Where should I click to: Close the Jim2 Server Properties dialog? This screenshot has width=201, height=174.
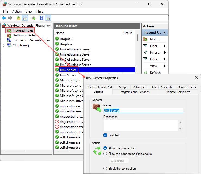point(197,78)
